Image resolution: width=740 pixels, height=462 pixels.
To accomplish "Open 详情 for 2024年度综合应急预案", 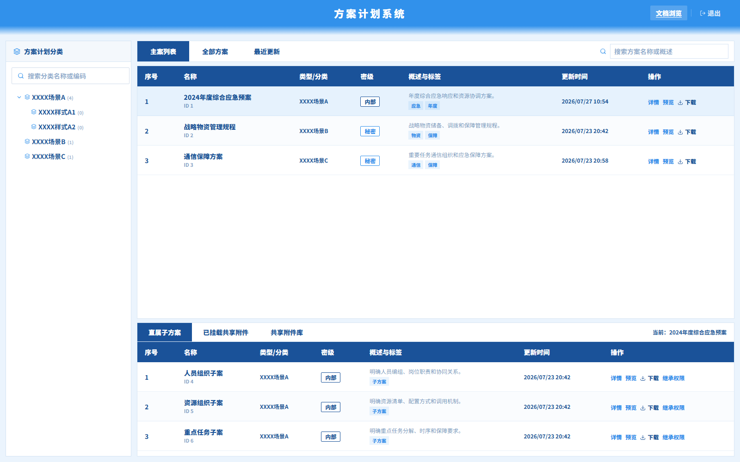I will click(x=654, y=103).
